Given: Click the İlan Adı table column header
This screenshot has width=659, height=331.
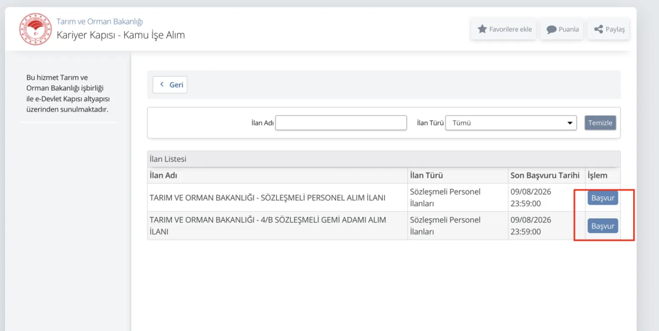Looking at the screenshot, I should pos(163,175).
